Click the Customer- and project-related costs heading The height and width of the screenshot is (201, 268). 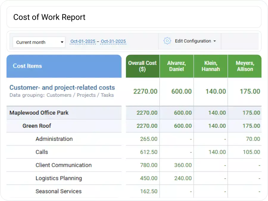tap(62, 88)
